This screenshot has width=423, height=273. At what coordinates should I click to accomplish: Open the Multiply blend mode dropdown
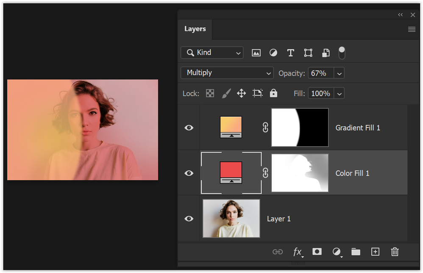click(227, 73)
